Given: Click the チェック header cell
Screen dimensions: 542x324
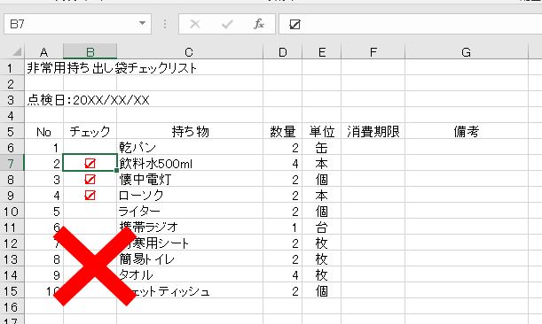Looking at the screenshot, I should pyautogui.click(x=90, y=132).
